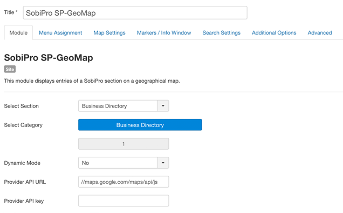Click the Site badge label
The height and width of the screenshot is (213, 343).
(10, 69)
